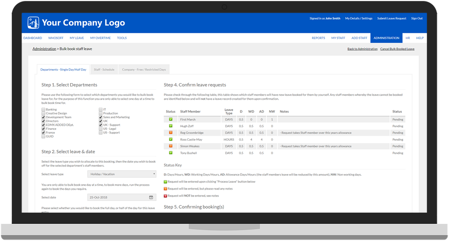Click orange warning icon for Simon Weakes
449x241 pixels.
171,146
